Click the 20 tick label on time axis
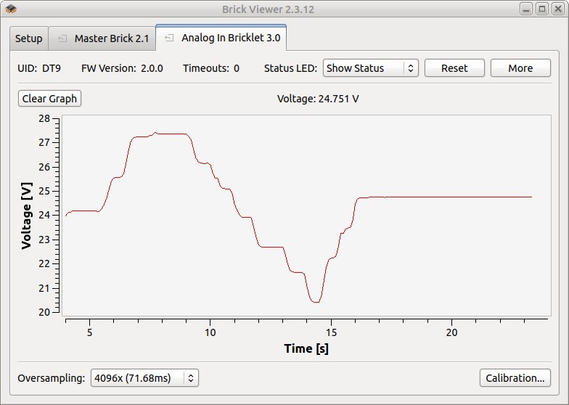The width and height of the screenshot is (569, 405). click(451, 332)
